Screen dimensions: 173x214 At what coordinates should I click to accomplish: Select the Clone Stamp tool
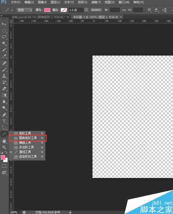click(x=4, y=76)
